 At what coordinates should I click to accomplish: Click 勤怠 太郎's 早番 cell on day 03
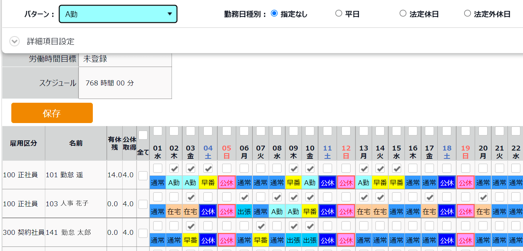click(x=191, y=240)
